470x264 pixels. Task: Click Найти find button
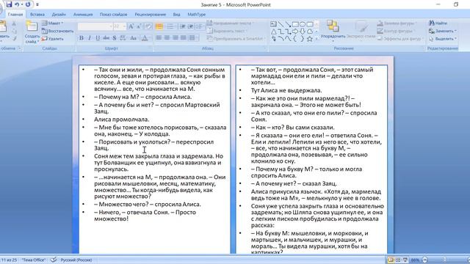click(438, 23)
